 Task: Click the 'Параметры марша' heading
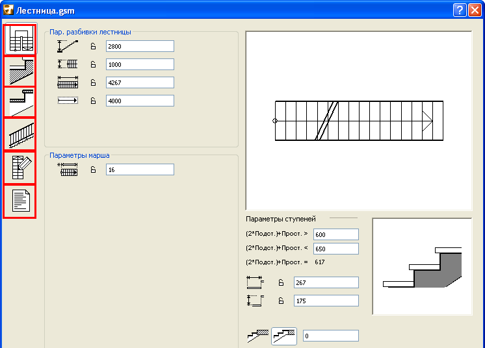[79, 155]
